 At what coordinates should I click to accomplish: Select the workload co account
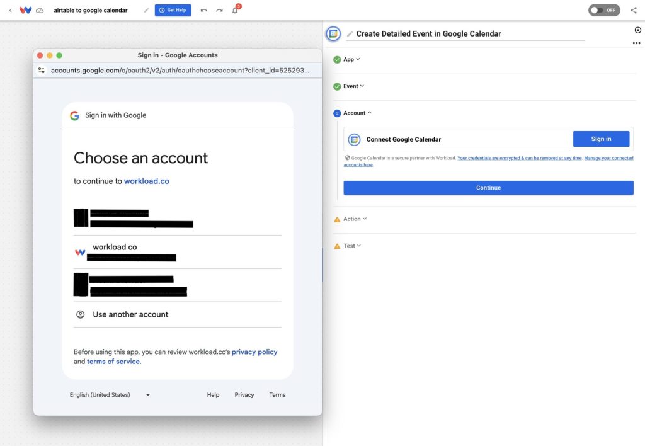(x=177, y=252)
